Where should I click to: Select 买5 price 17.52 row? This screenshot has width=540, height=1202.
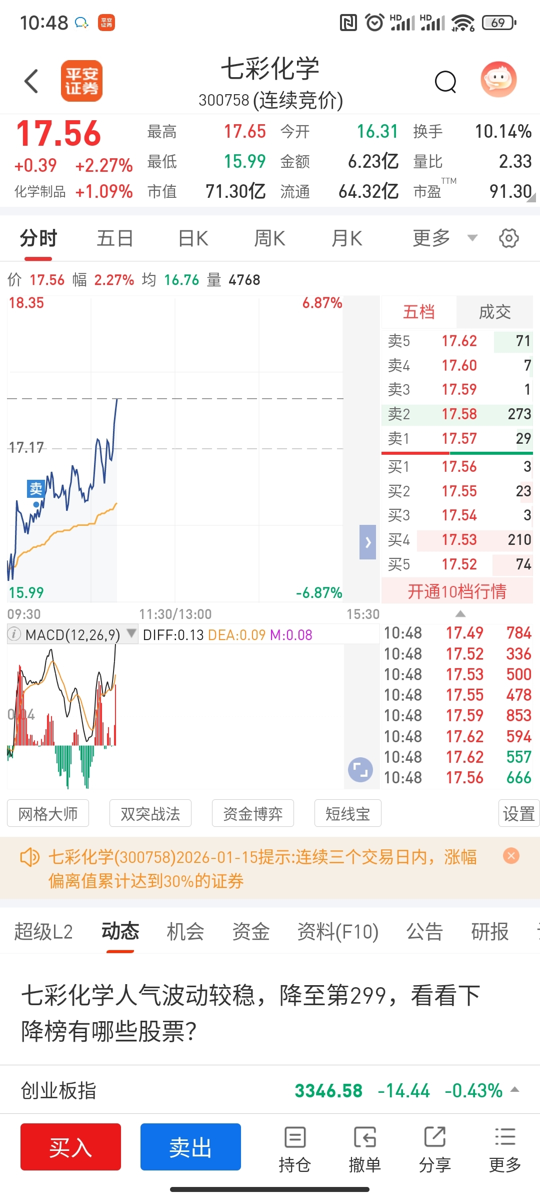457,564
